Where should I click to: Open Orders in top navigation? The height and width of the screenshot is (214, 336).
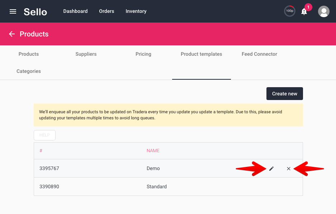(107, 11)
